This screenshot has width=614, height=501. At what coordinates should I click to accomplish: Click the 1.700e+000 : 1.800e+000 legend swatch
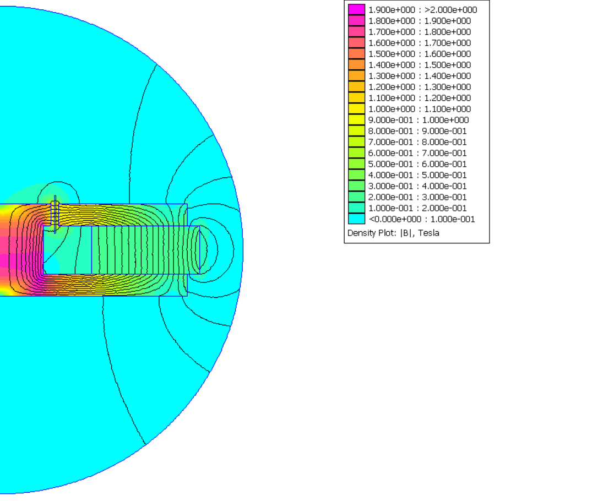pyautogui.click(x=356, y=31)
